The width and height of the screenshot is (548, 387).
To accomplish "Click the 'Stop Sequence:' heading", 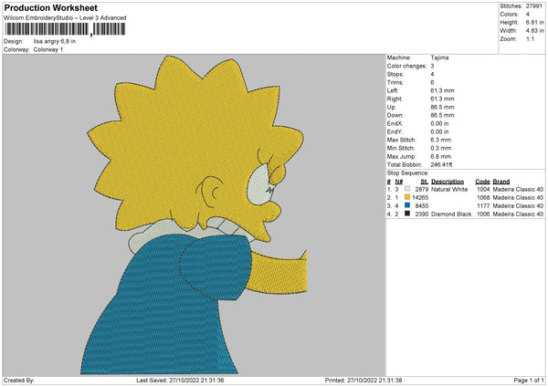I will [x=407, y=173].
